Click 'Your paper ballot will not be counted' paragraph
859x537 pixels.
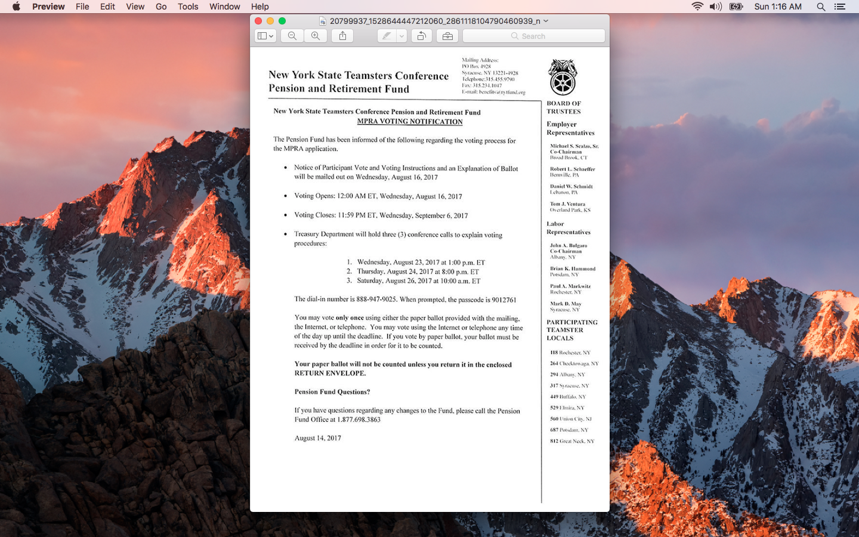pos(403,369)
